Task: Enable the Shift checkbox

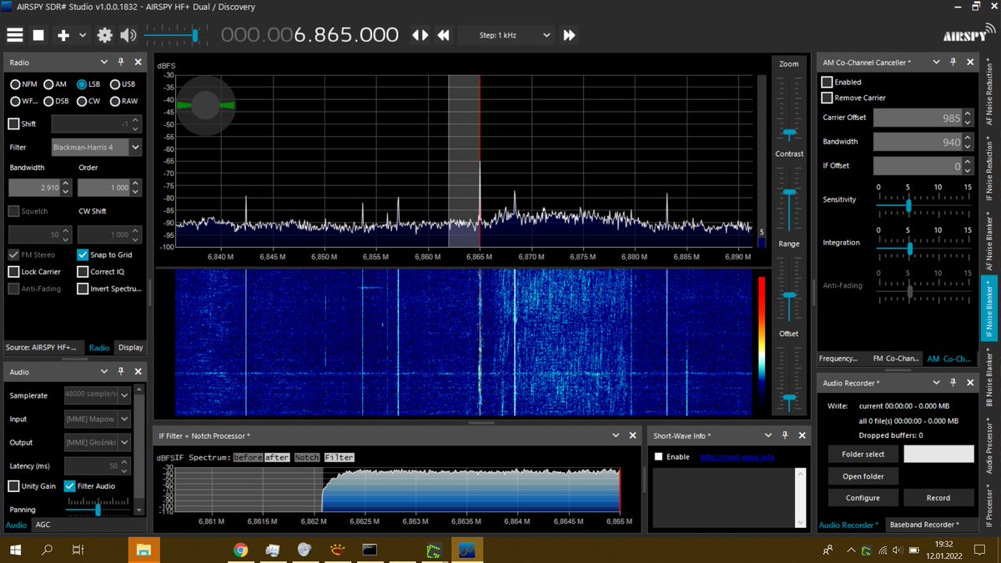Action: click(14, 123)
